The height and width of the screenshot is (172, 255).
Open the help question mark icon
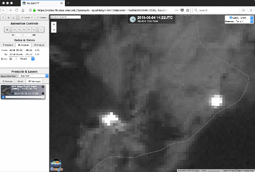pos(4,17)
